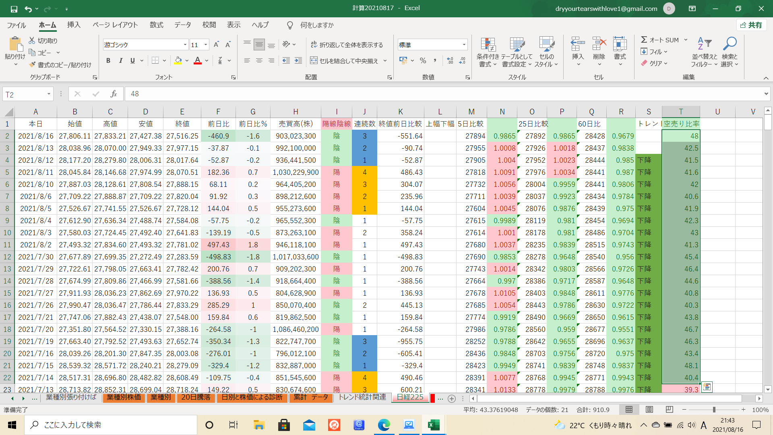This screenshot has height=435, width=773.
Task: Click the increase font size icon
Action: (x=216, y=45)
